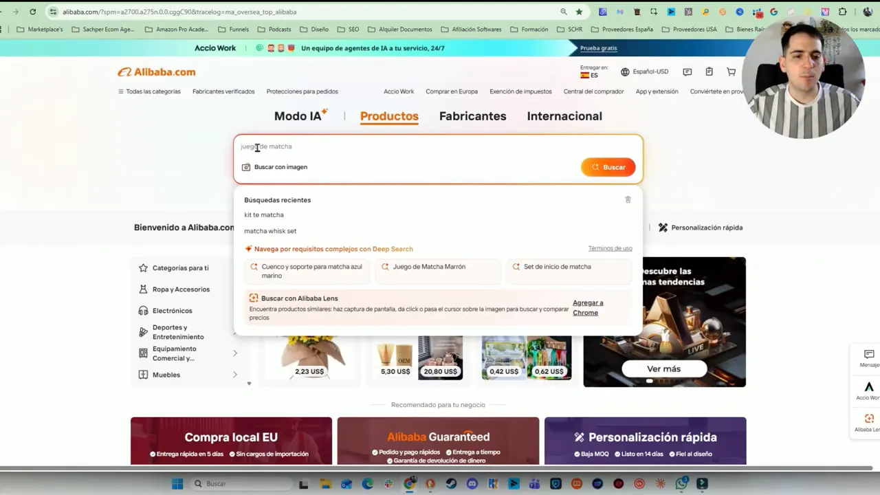
Task: Open the 20,80 US$ product thumbnail
Action: (x=441, y=358)
